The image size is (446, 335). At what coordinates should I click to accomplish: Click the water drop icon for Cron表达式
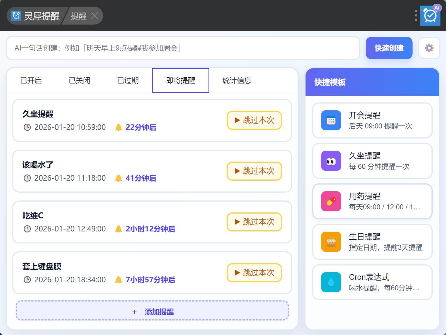tap(331, 282)
